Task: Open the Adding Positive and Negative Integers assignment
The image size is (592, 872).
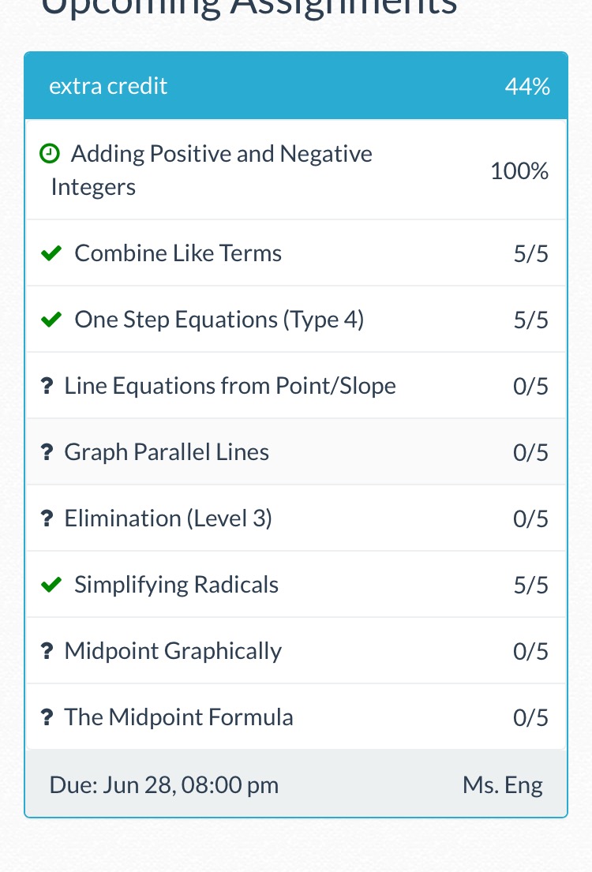Action: [x=296, y=170]
